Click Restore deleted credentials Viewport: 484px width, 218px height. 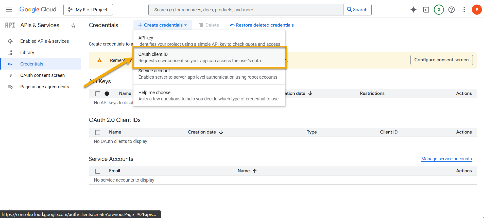[x=262, y=25]
